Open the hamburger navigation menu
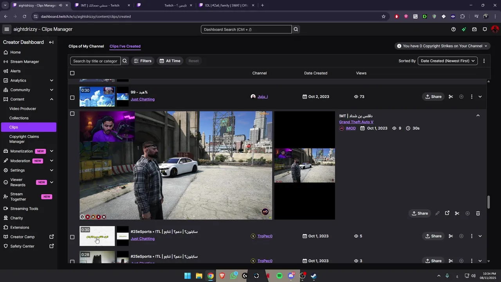Viewport: 501px width, 282px height. tap(7, 29)
